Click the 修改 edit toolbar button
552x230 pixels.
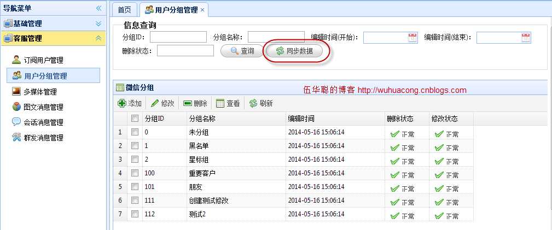coord(162,103)
